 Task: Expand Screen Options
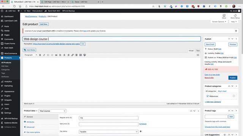pos(219,22)
